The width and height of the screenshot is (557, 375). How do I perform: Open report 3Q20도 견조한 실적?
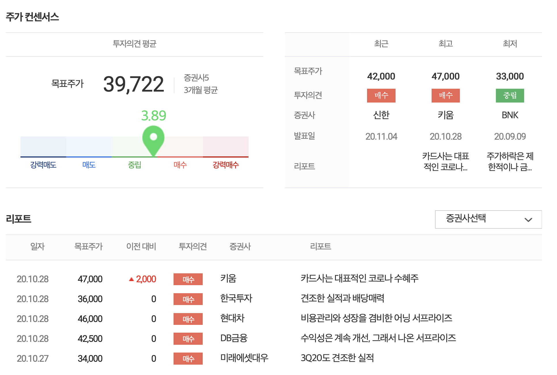pyautogui.click(x=337, y=358)
